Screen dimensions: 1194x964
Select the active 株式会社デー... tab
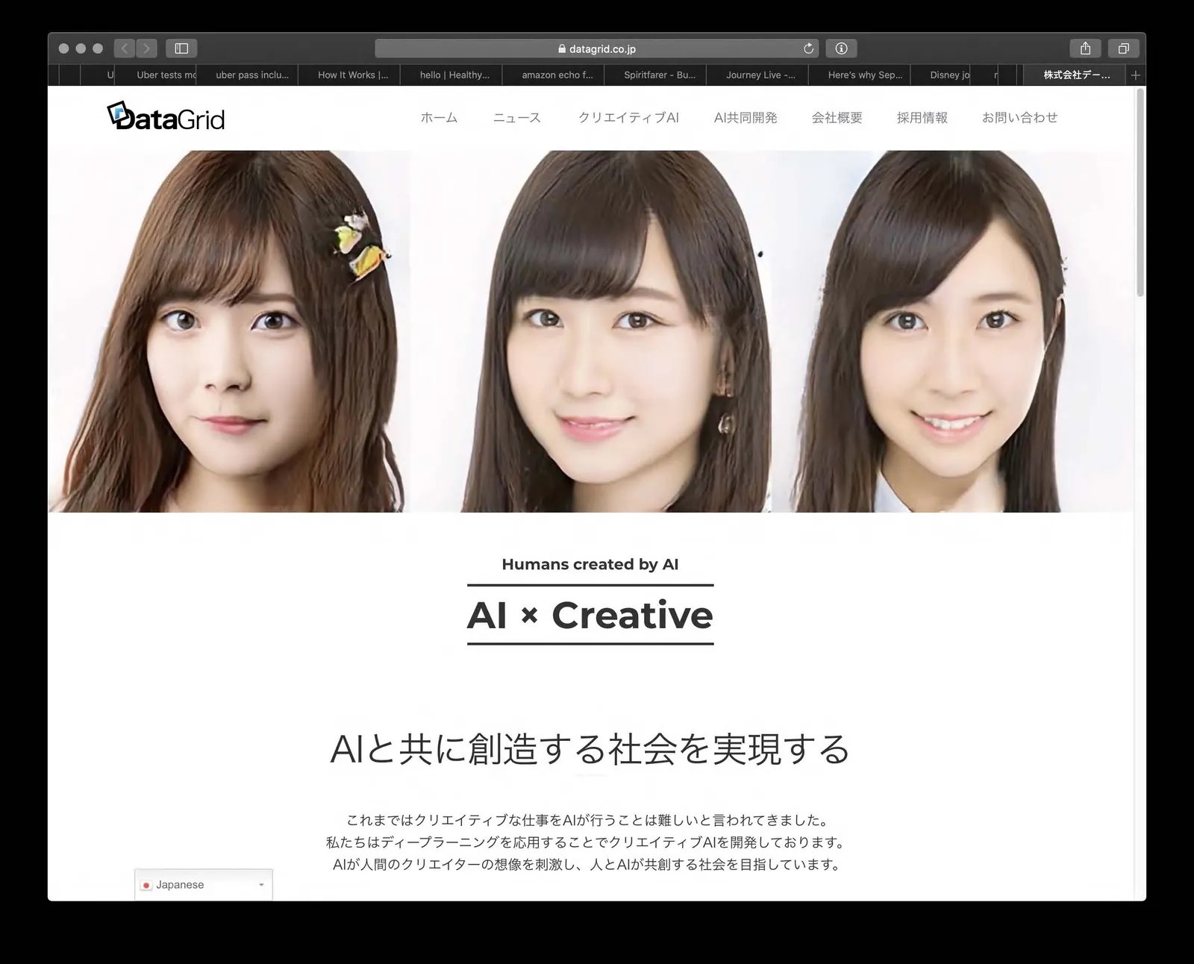point(1075,75)
